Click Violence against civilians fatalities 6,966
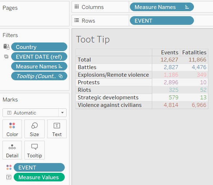The image size is (213, 185). (199, 105)
